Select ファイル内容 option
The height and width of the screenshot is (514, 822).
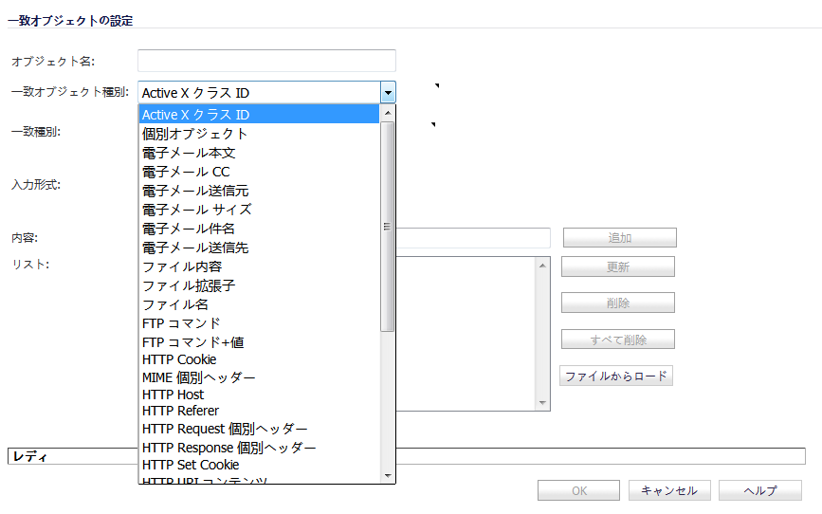click(259, 266)
